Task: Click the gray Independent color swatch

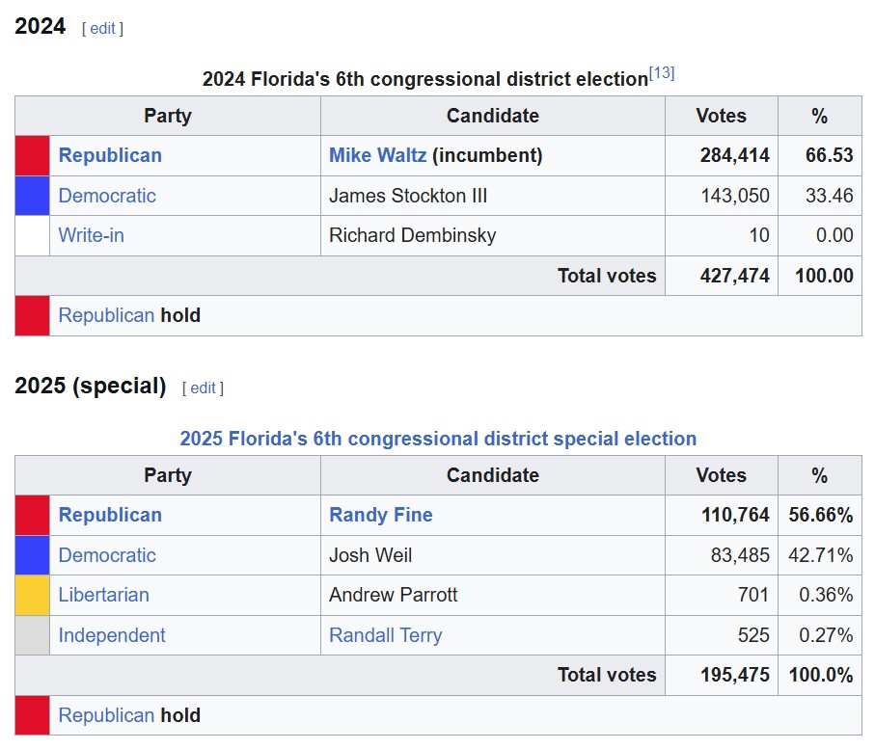Action: (x=32, y=635)
